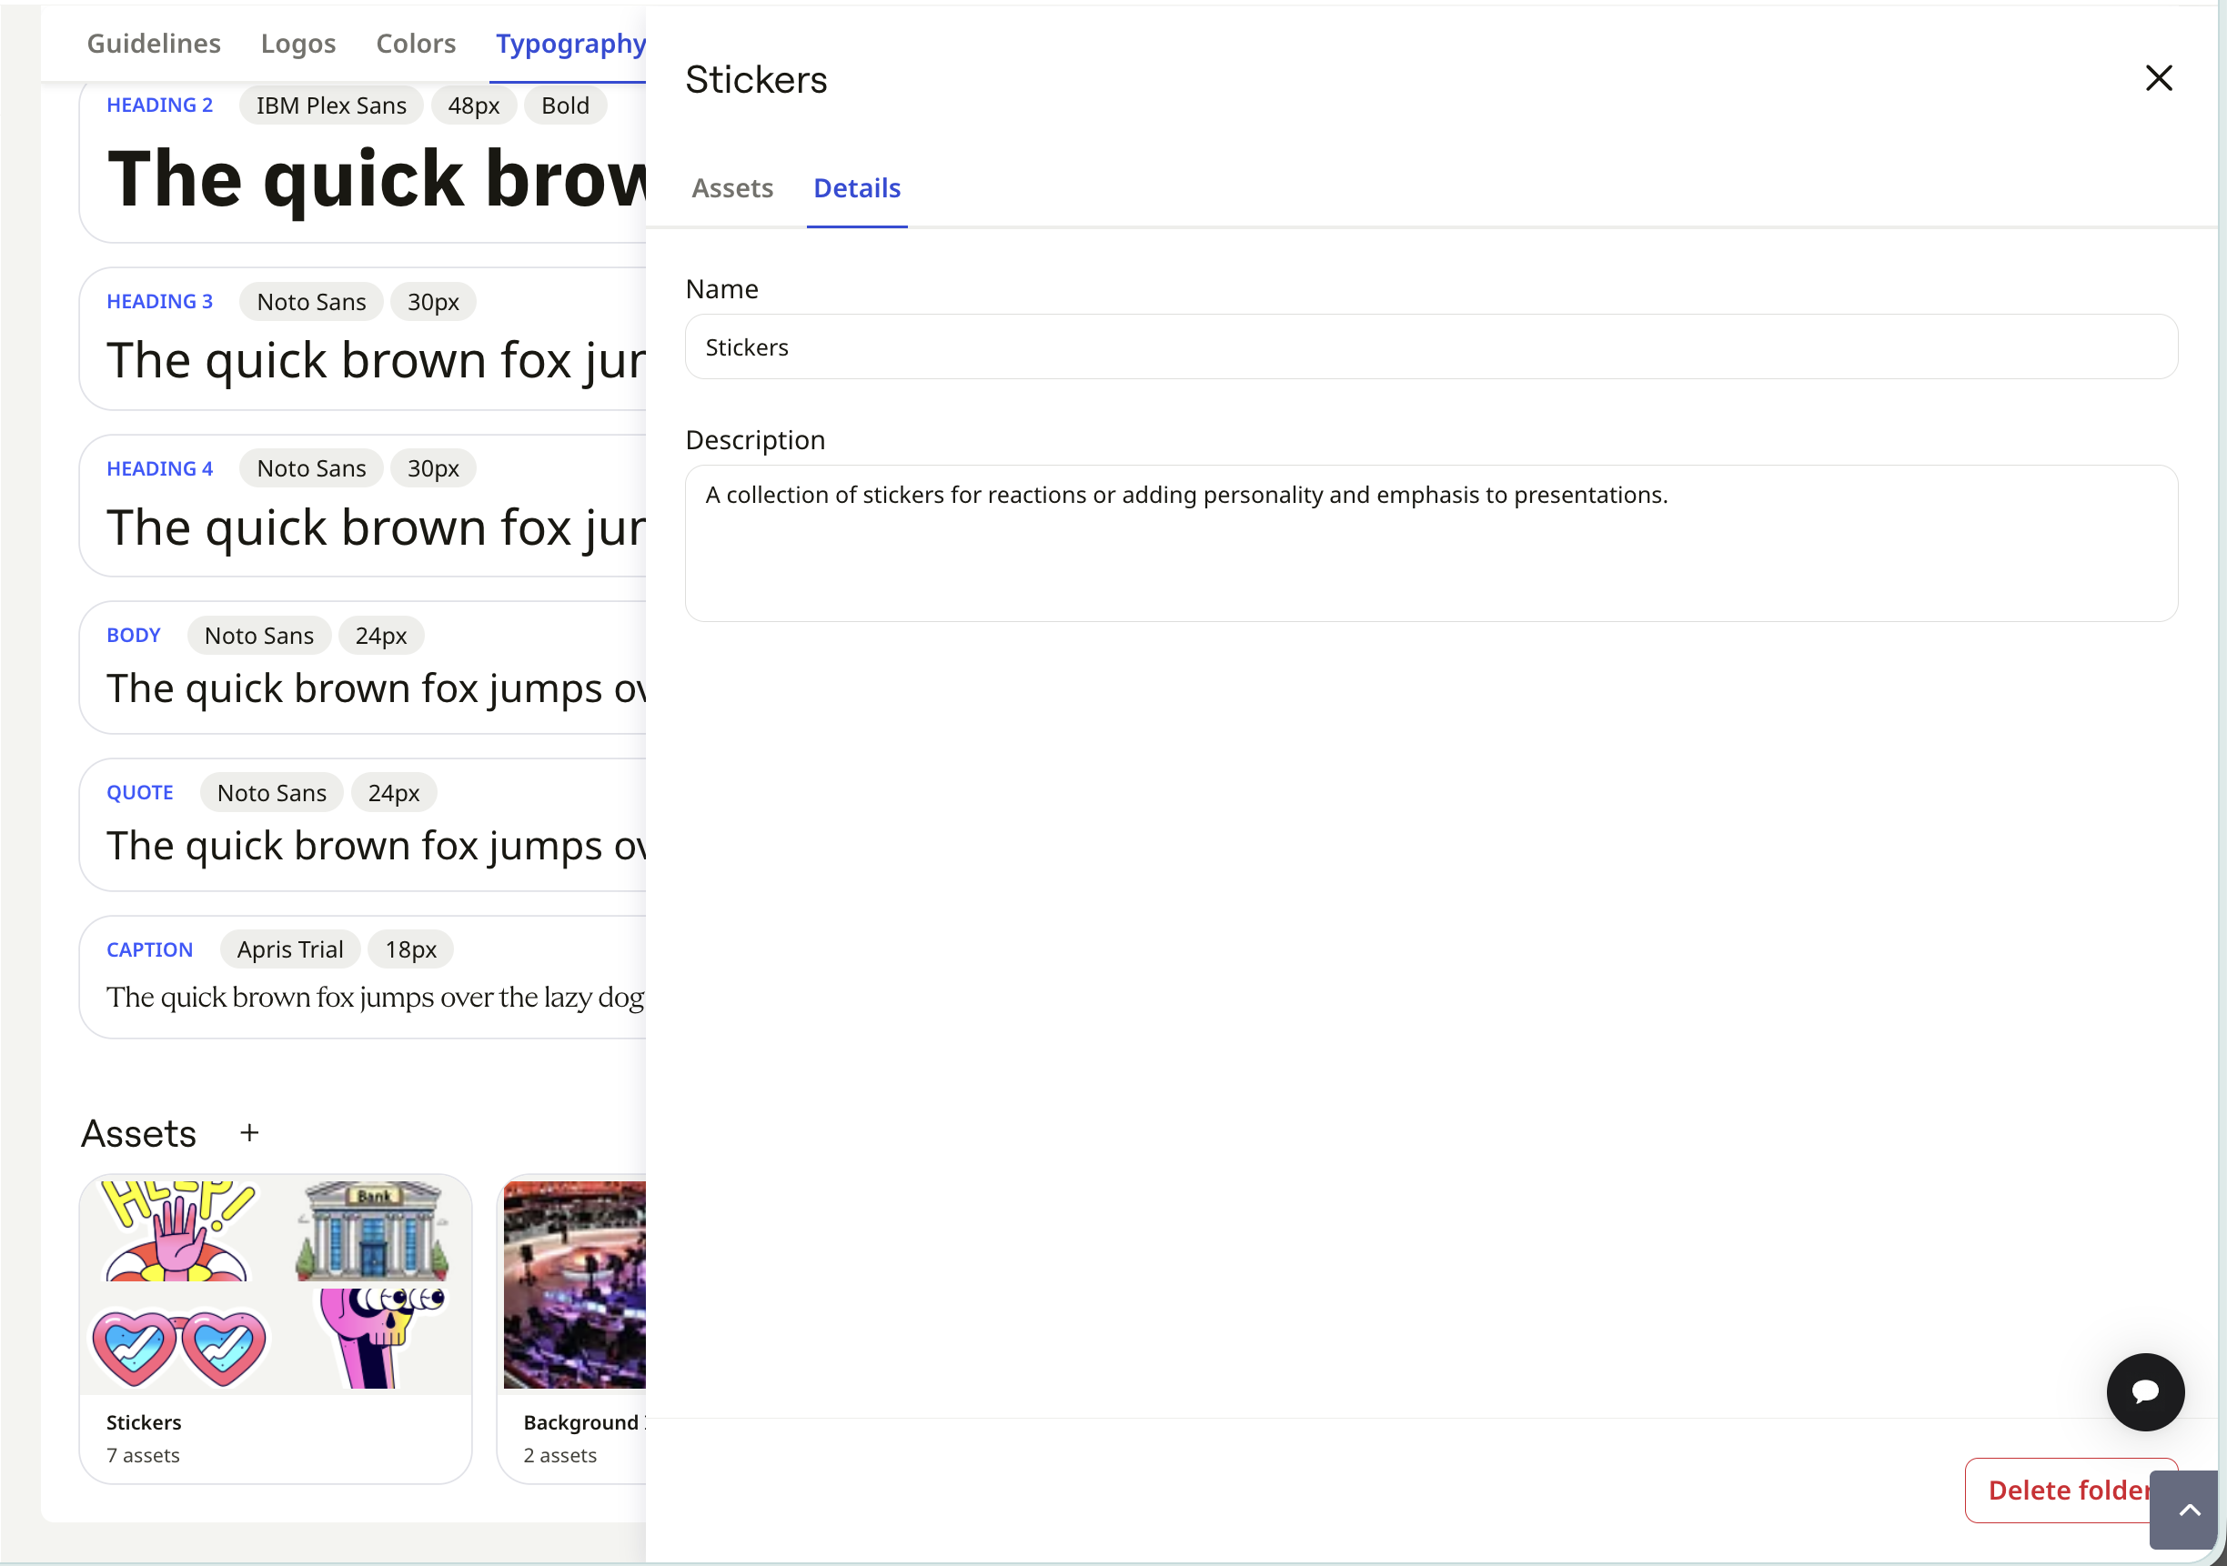Open the Logos tab

tap(298, 44)
